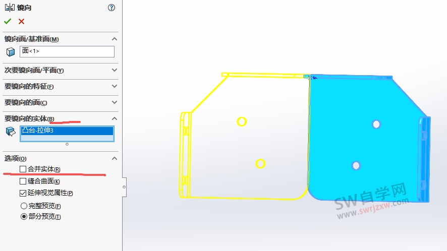Screen dimensions: 447x251
Task: Expand the 要镜向的特征 section
Action: coord(115,86)
